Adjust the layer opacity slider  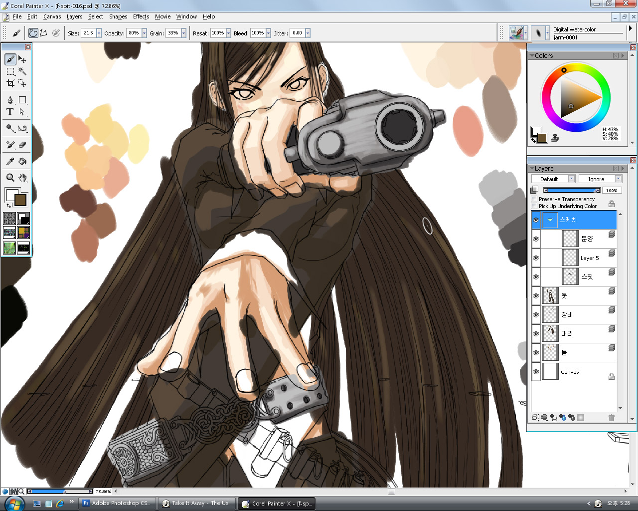572,190
